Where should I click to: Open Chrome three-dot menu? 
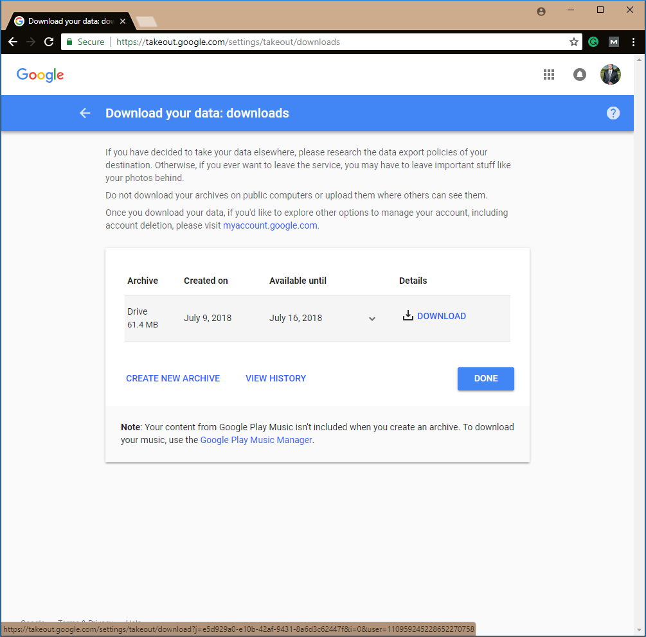tap(633, 42)
